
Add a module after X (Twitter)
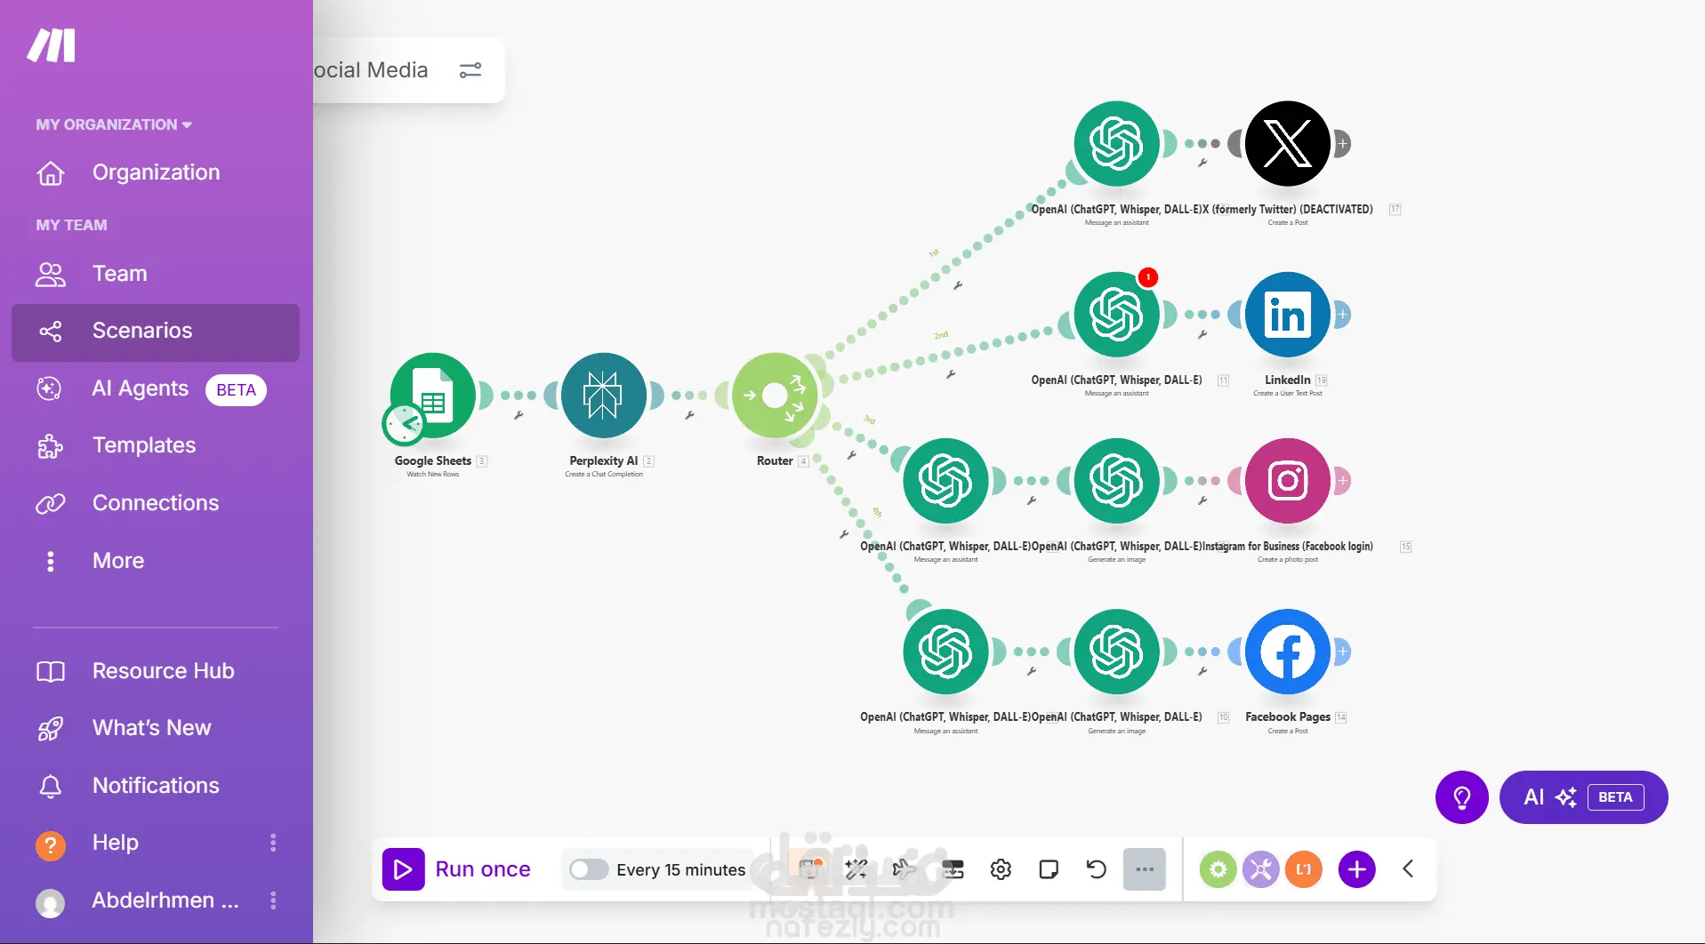[x=1342, y=144]
